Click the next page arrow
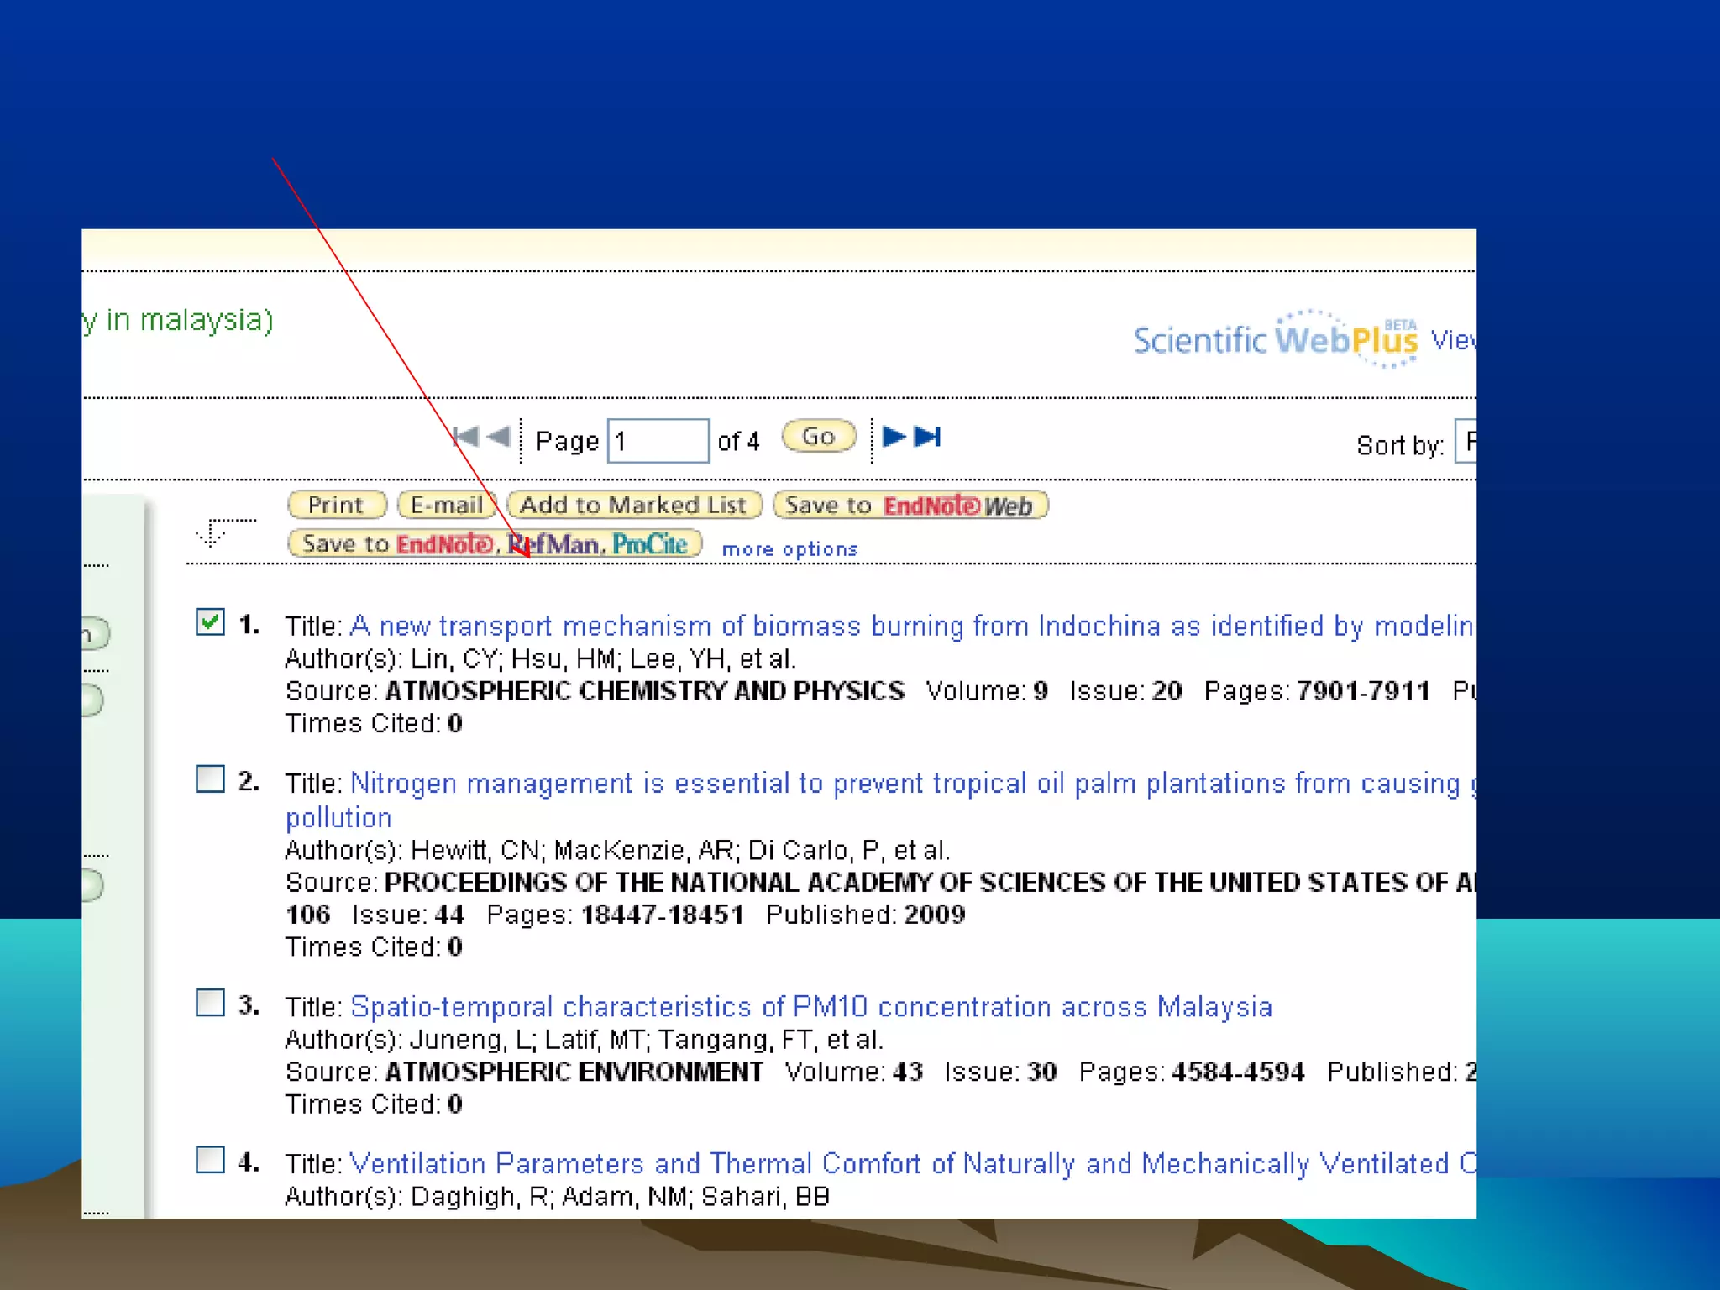Viewport: 1720px width, 1290px height. pyautogui.click(x=894, y=437)
